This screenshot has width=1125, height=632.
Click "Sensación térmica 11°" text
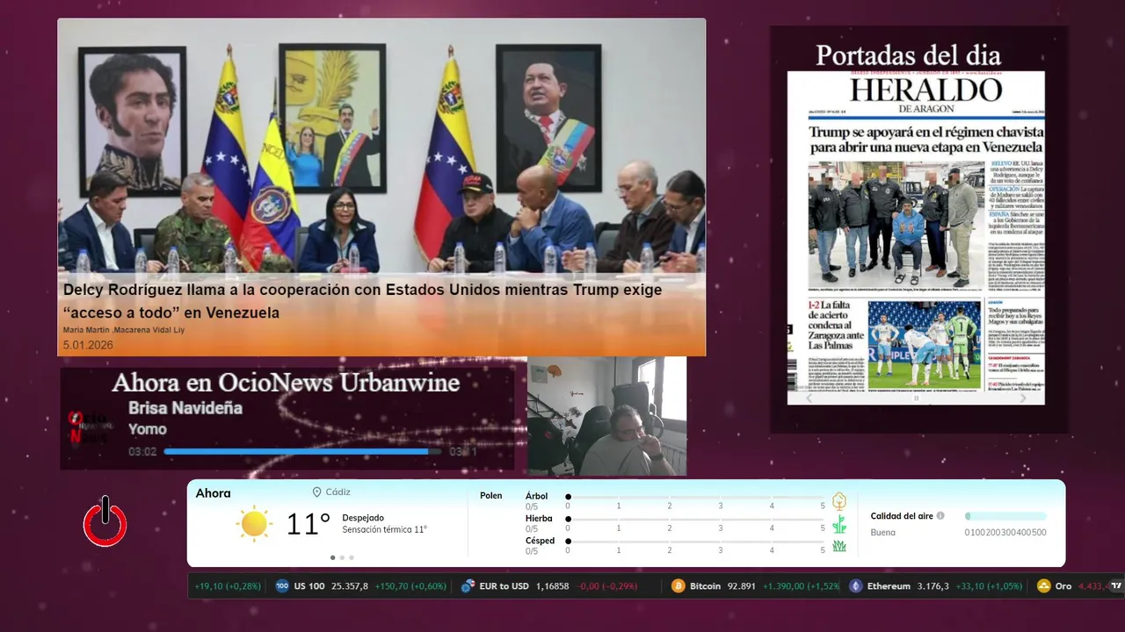(384, 529)
